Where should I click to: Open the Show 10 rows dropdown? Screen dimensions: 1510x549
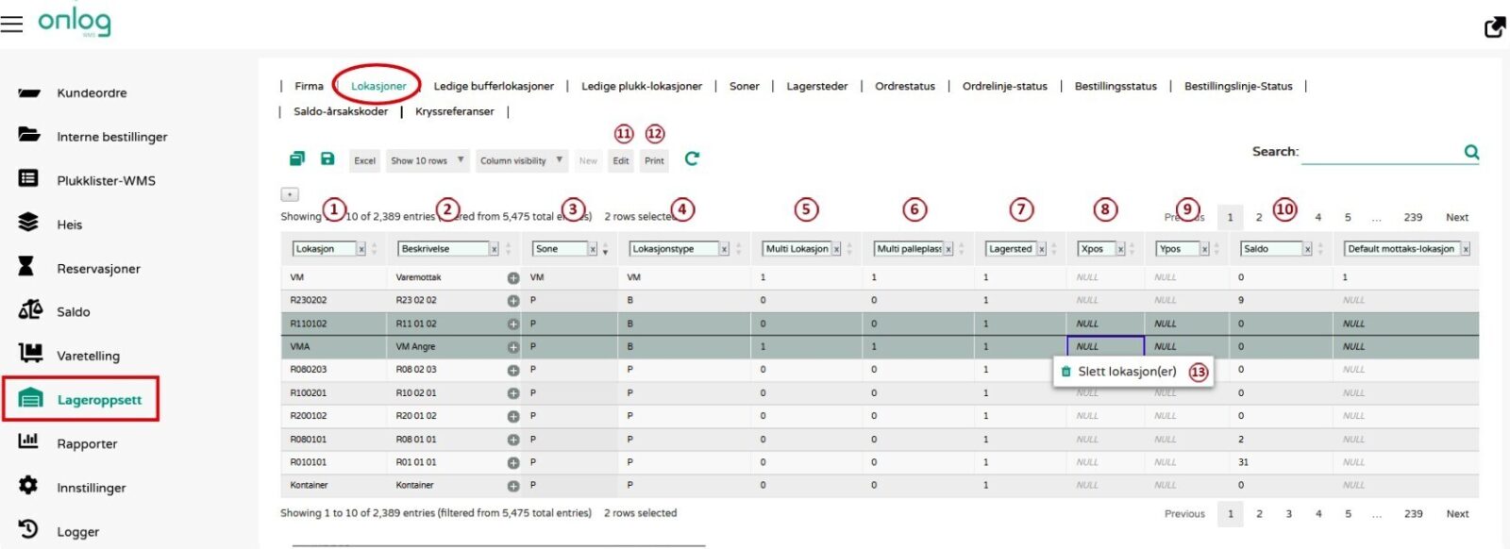pos(428,160)
